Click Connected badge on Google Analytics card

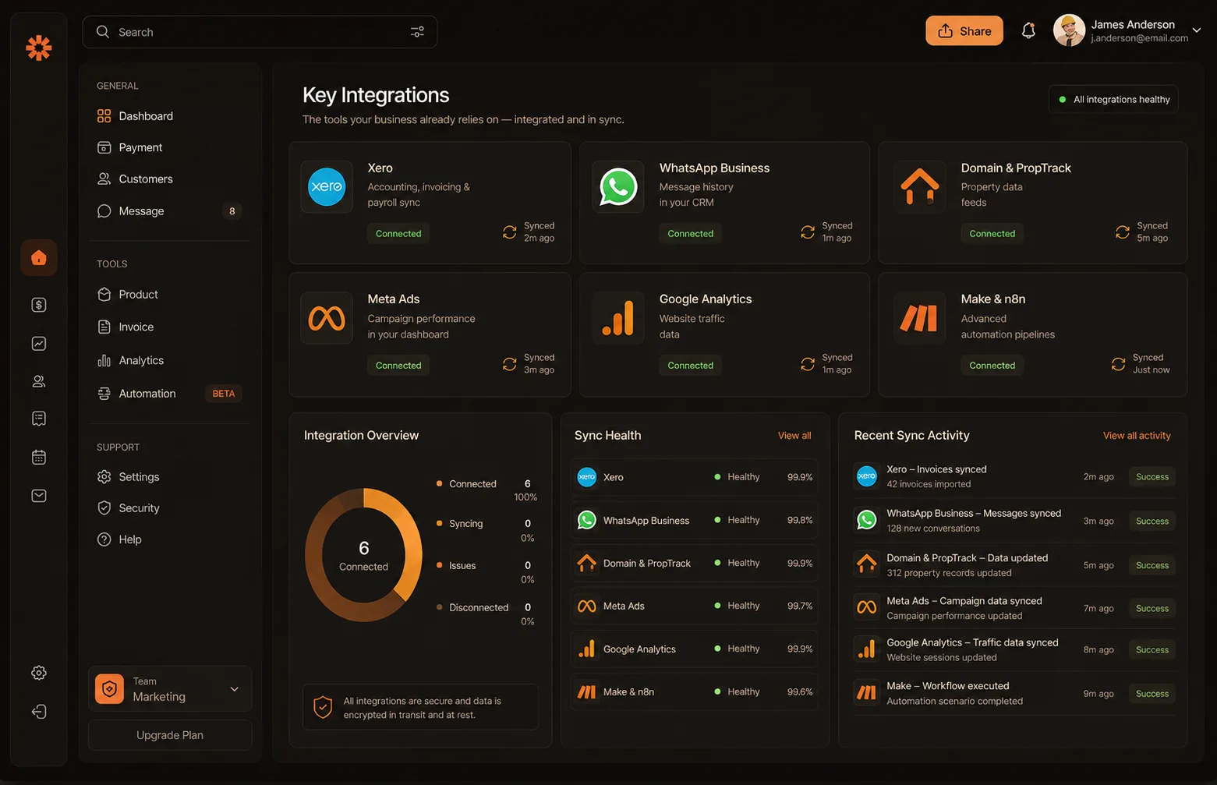pyautogui.click(x=690, y=366)
